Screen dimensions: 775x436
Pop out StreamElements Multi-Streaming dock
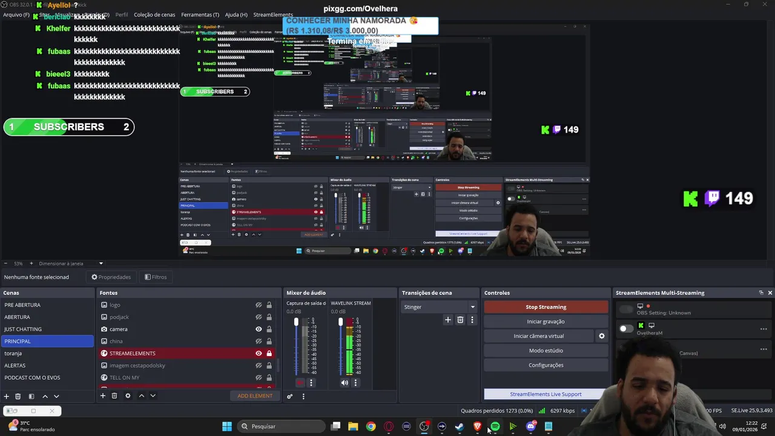coord(761,292)
